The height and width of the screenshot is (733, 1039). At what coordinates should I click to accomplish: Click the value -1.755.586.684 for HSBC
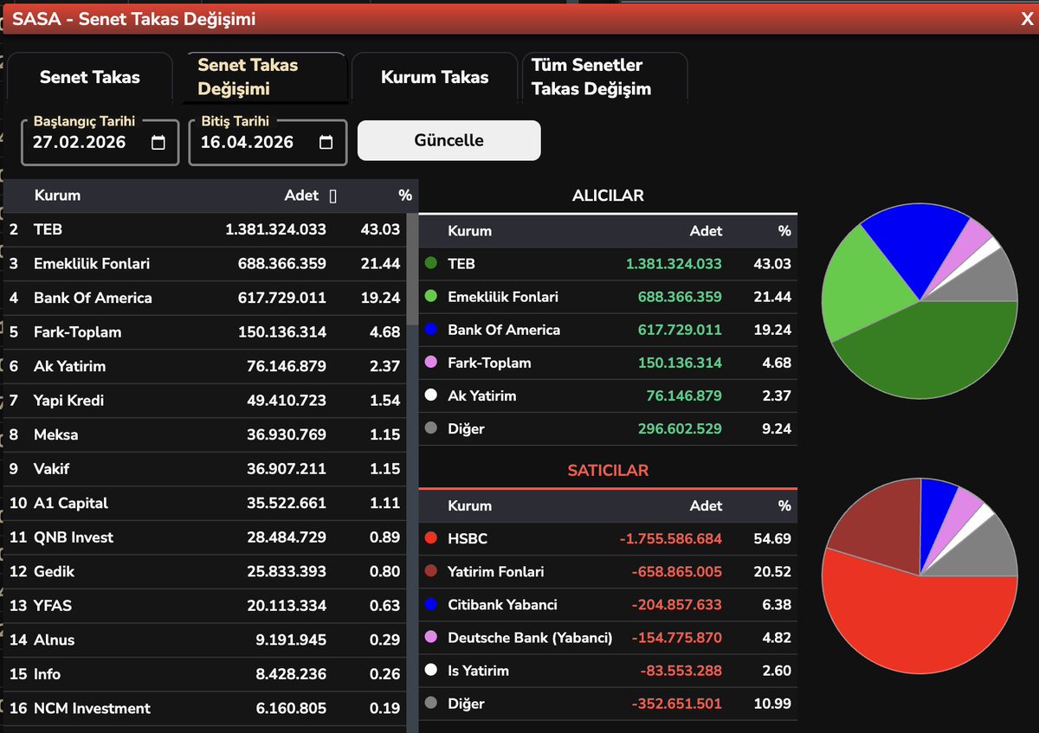tap(671, 539)
